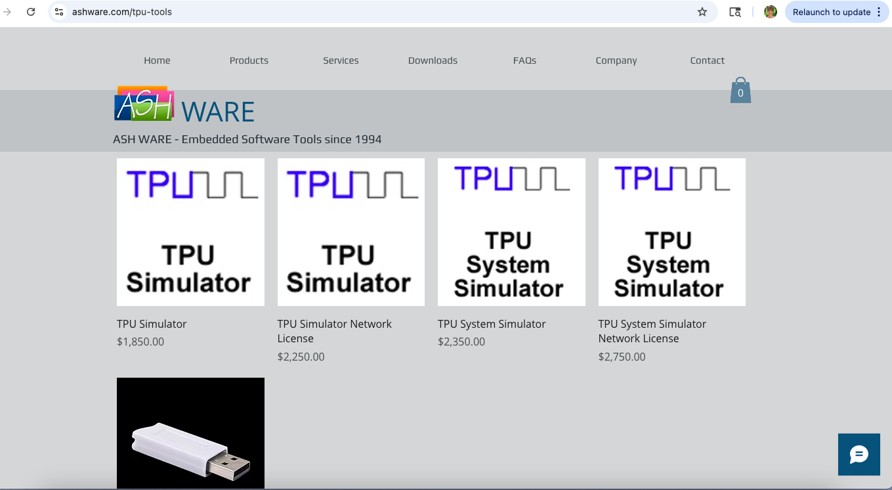Click the search-tabs icon beside bookmark star
Screen dimensions: 892x490
pyautogui.click(x=735, y=12)
